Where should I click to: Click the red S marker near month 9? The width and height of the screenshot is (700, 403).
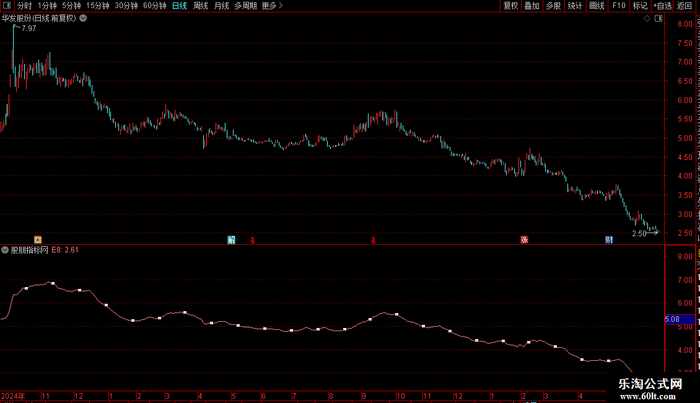pyautogui.click(x=373, y=241)
